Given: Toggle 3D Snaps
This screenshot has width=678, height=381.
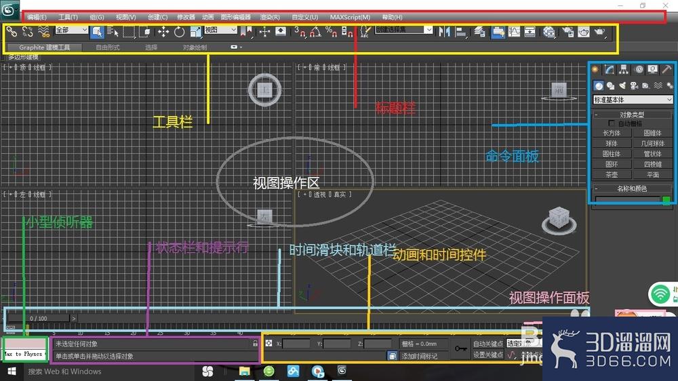Looking at the screenshot, I should [300, 32].
